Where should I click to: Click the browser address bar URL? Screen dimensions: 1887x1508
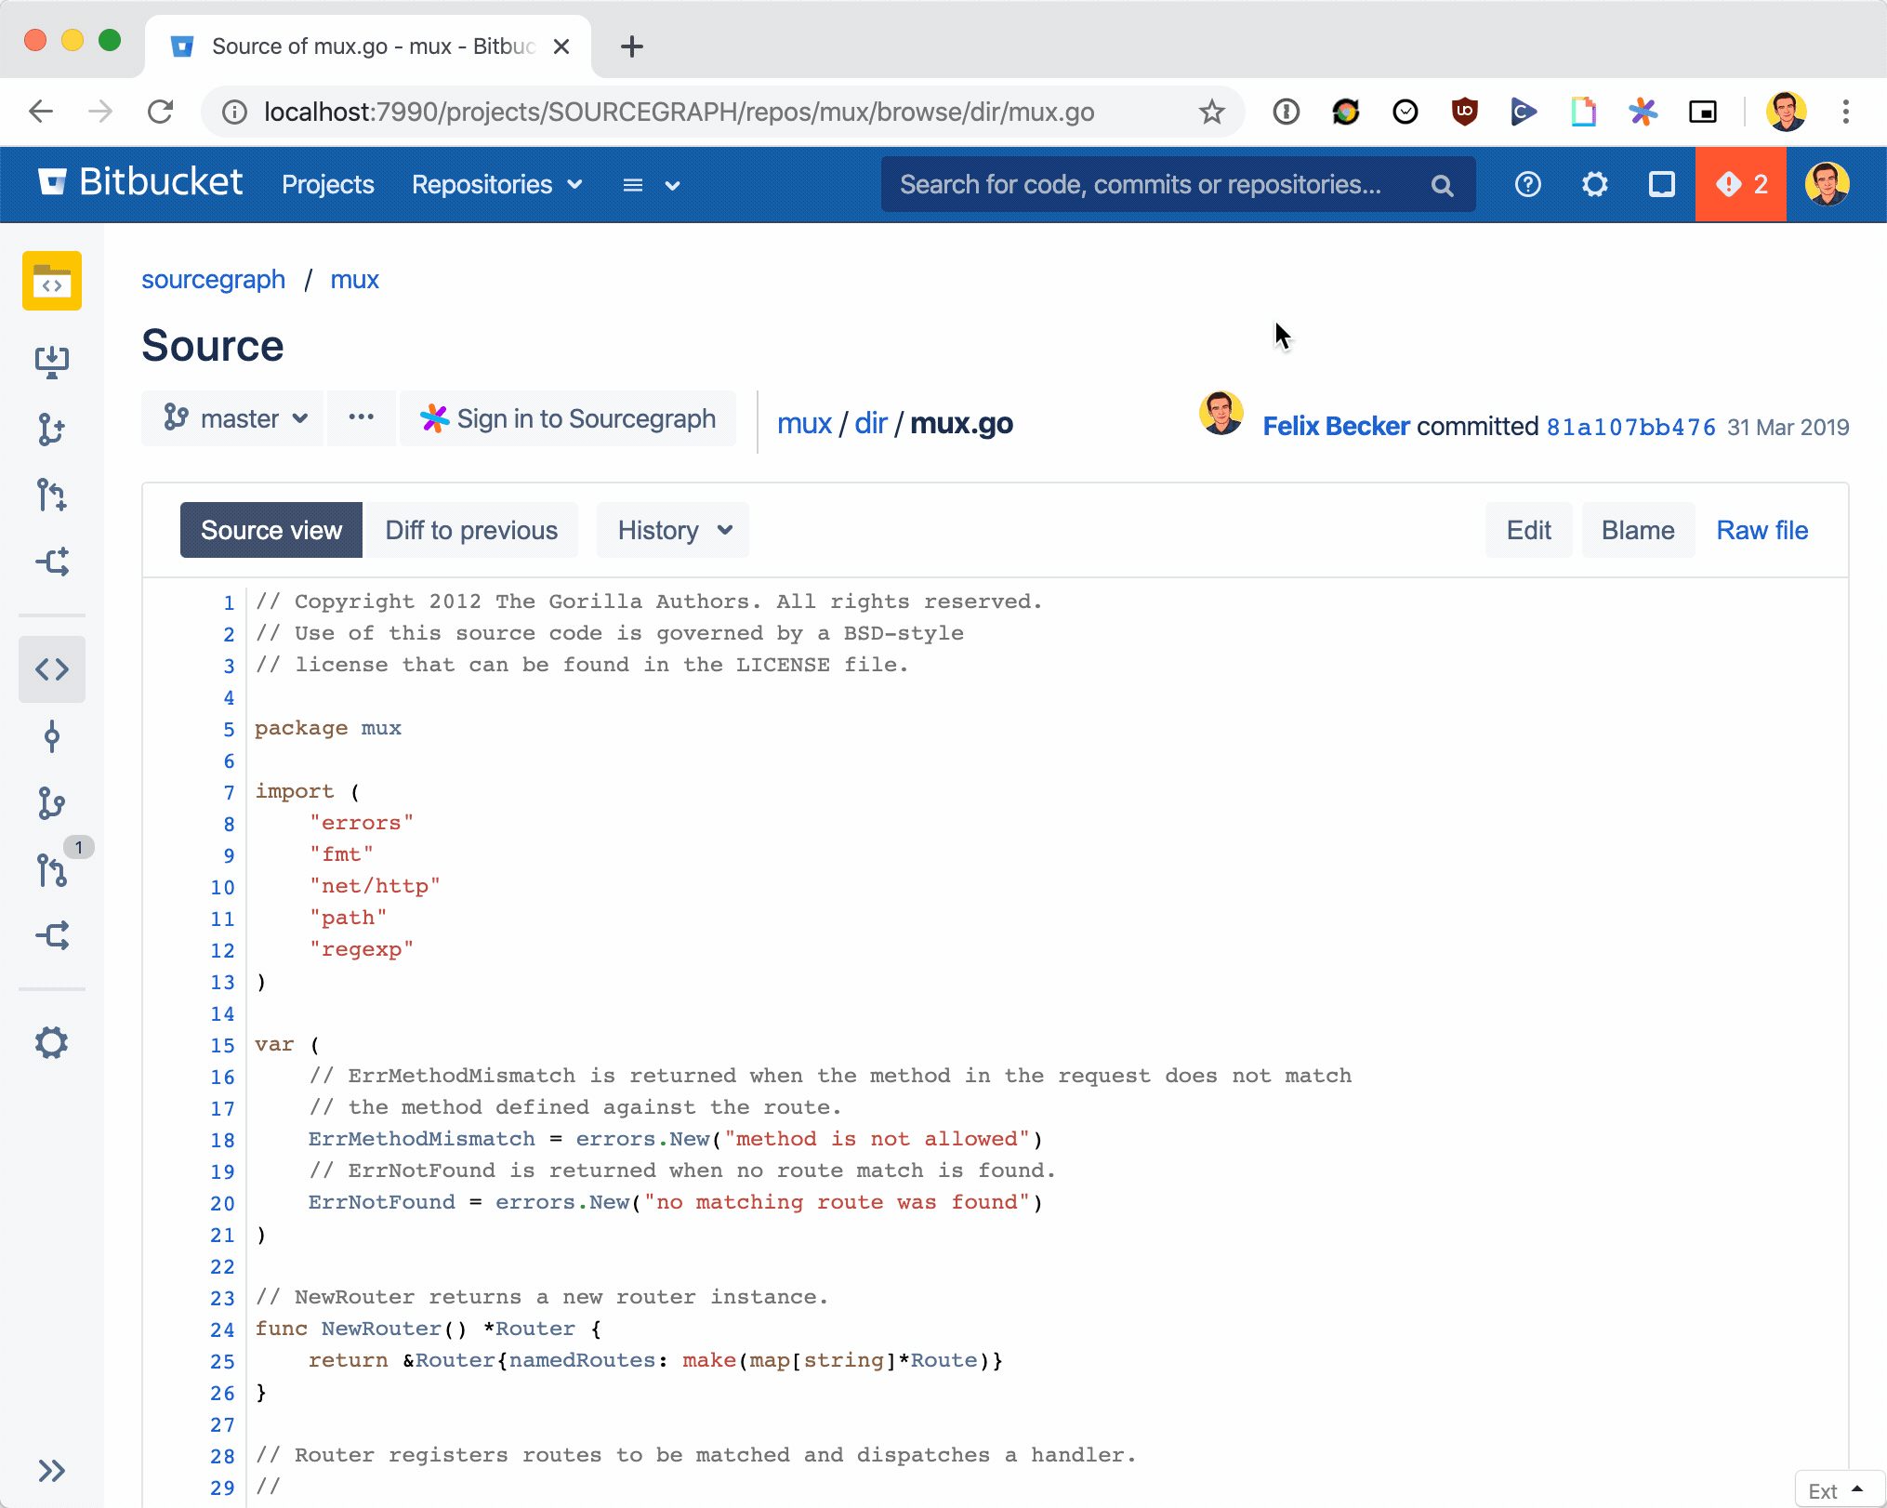(x=679, y=112)
